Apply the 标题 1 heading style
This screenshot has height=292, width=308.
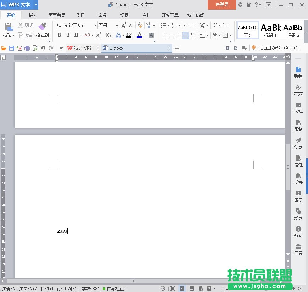coord(270,30)
